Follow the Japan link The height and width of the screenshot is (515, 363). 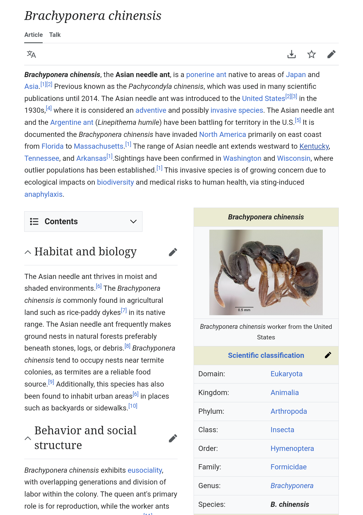[296, 75]
